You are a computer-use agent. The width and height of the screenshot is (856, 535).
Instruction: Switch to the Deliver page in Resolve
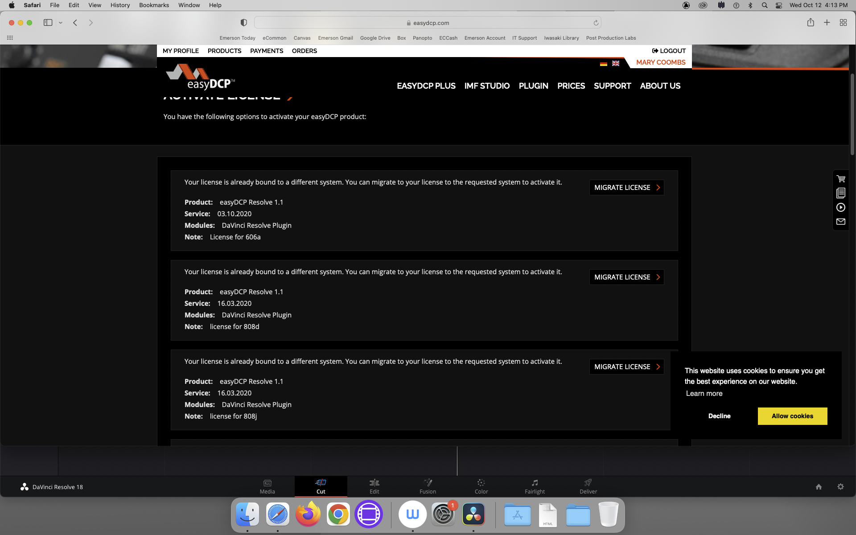(x=588, y=486)
